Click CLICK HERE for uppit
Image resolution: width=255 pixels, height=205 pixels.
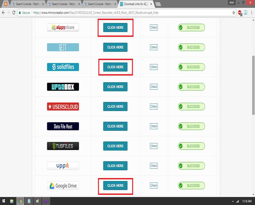[115, 165]
